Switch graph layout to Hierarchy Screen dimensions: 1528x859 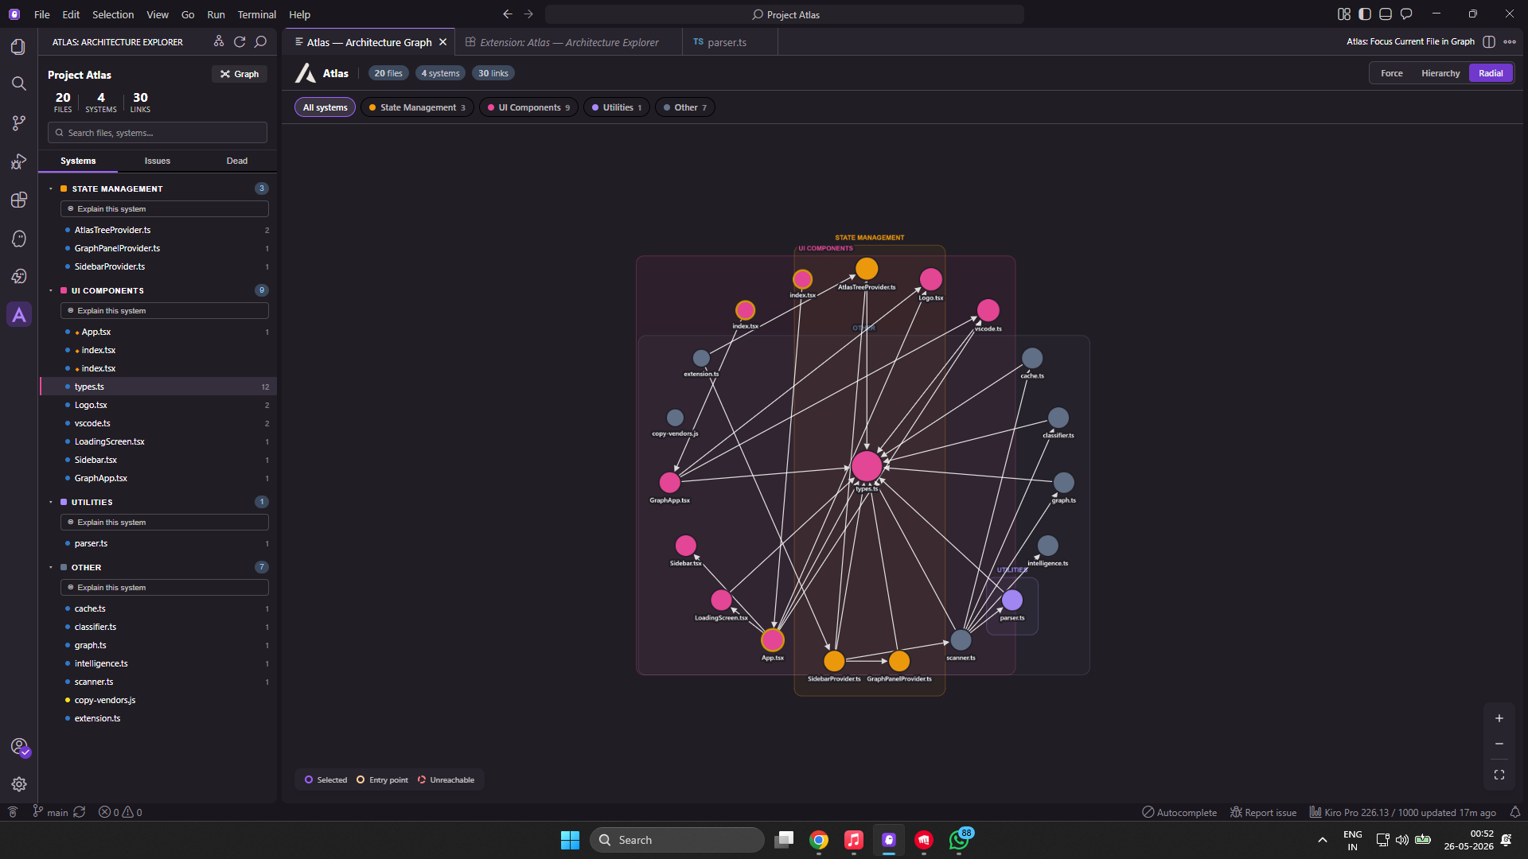tap(1440, 73)
